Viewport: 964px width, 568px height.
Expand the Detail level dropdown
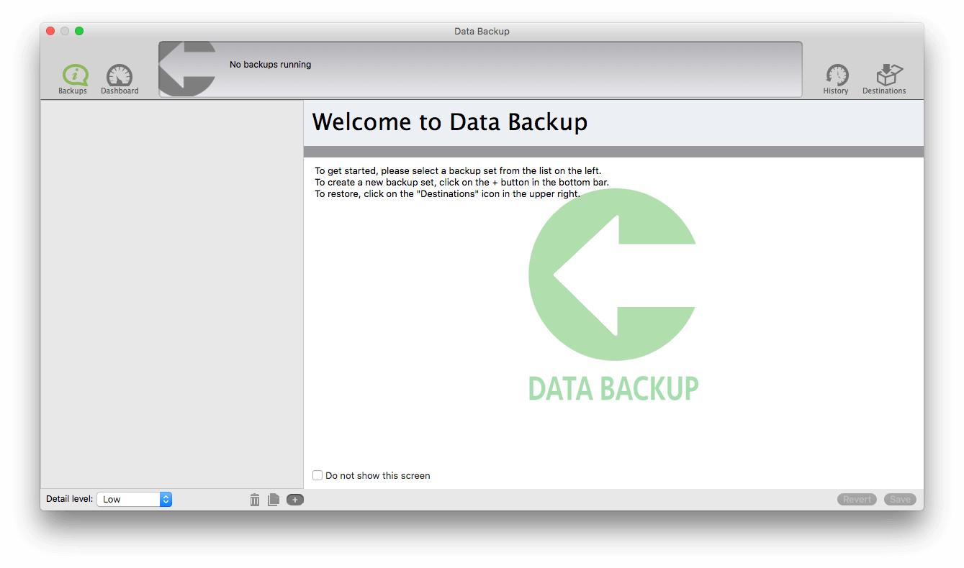pyautogui.click(x=135, y=499)
